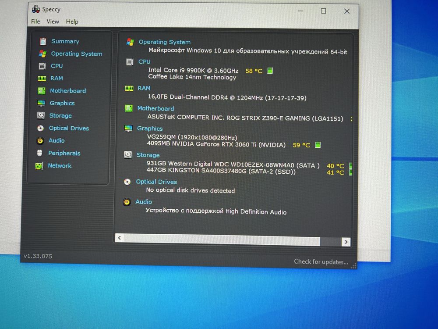Click the left arrow of the horizontal scrollbar
438x329 pixels.
point(120,238)
